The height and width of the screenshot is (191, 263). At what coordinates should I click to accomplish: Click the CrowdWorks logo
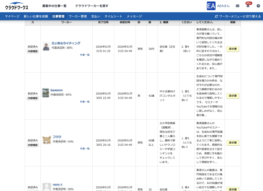(x=17, y=6)
